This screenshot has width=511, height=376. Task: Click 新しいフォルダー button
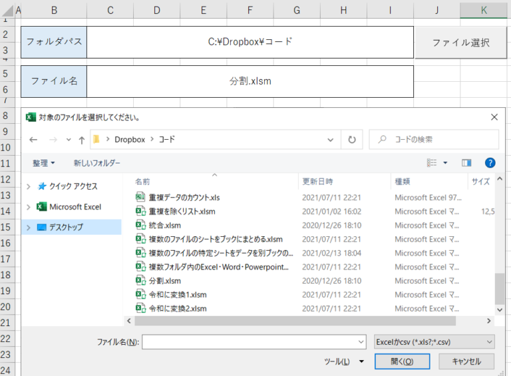tap(96, 163)
